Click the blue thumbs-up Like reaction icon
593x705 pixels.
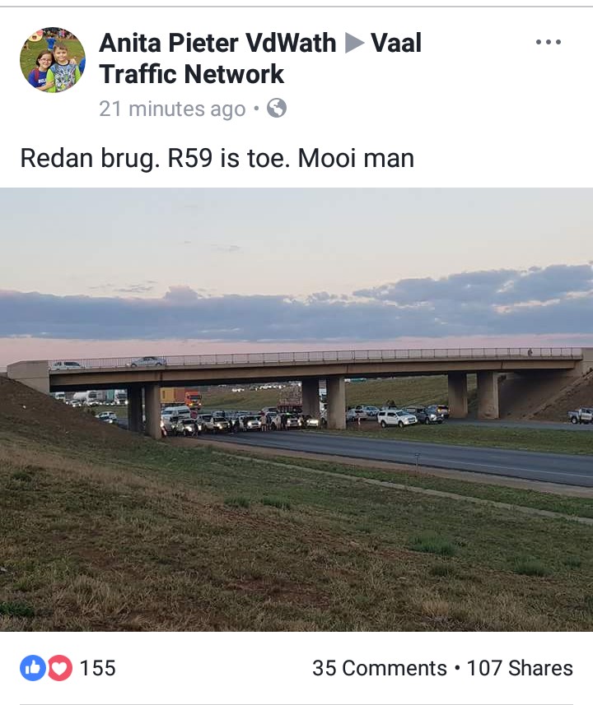(x=32, y=668)
